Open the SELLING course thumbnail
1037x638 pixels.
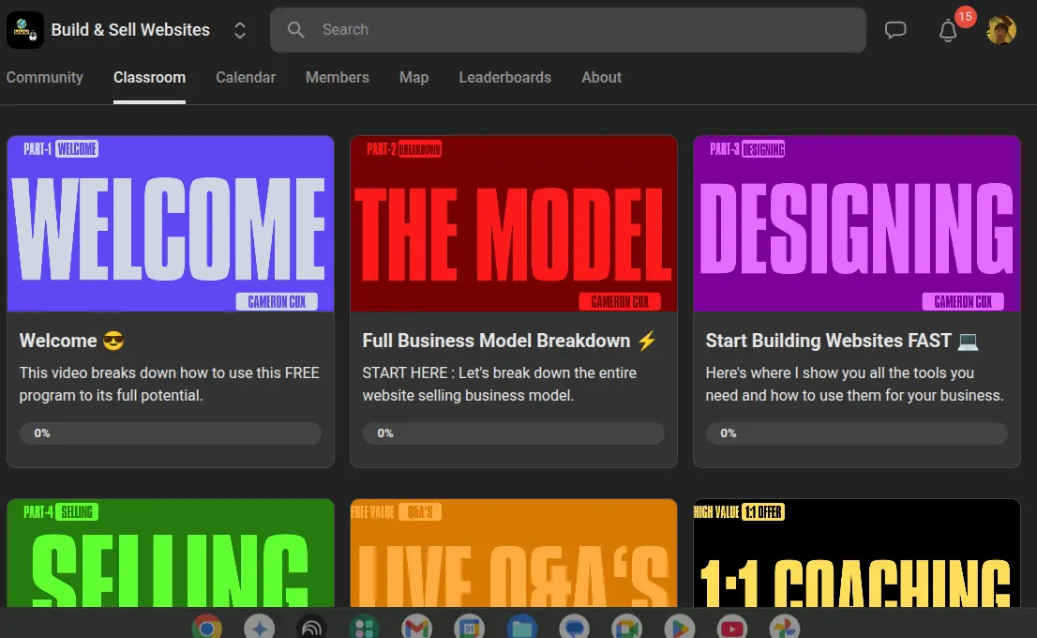click(x=171, y=554)
